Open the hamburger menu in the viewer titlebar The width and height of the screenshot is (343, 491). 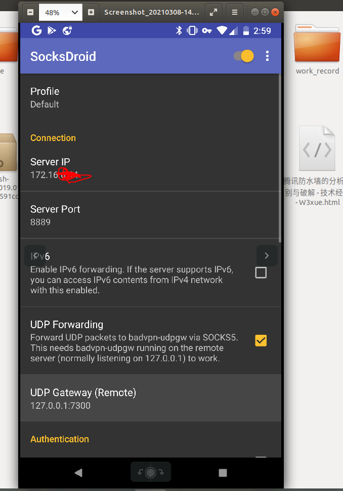[x=234, y=12]
